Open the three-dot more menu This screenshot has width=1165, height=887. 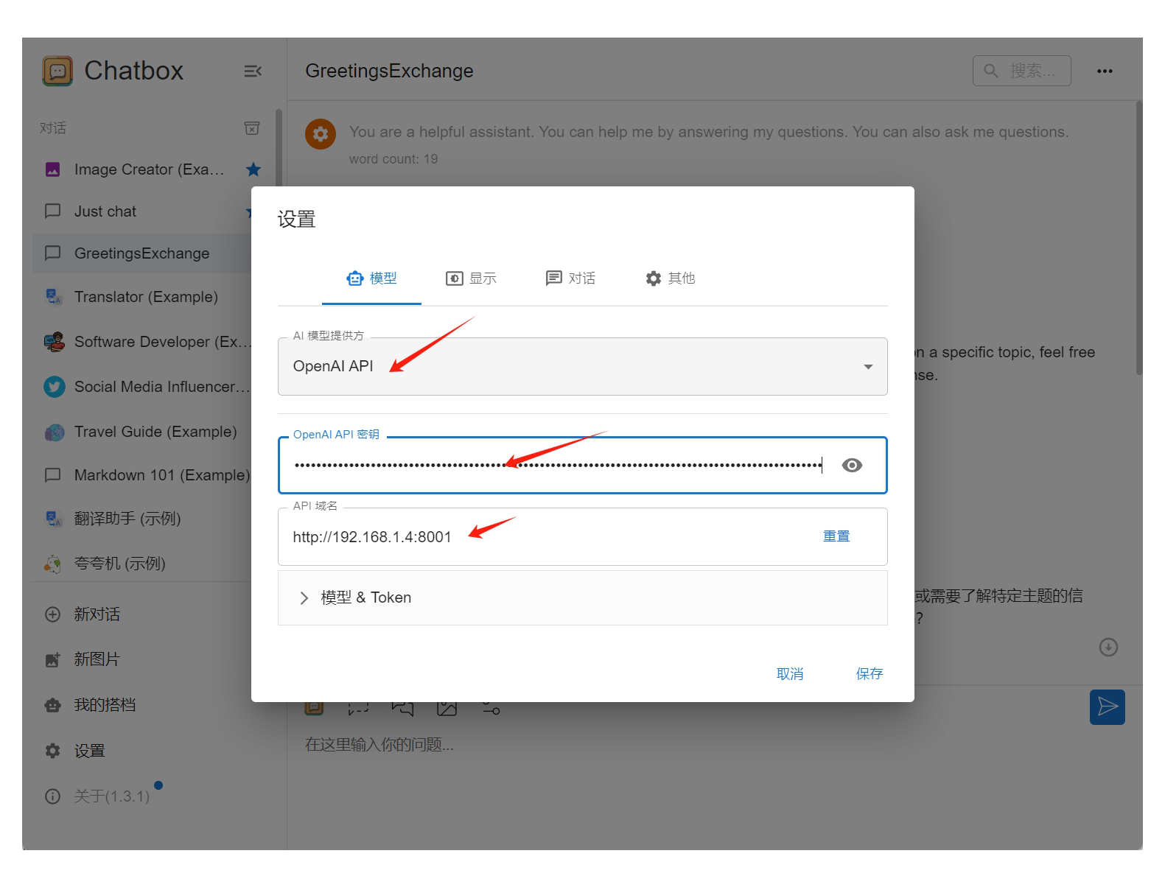1105,71
